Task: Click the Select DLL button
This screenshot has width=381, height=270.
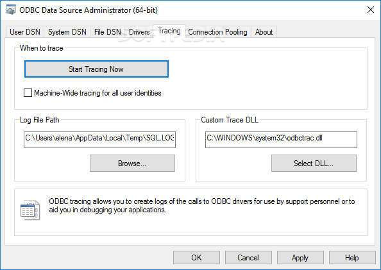Action: pyautogui.click(x=314, y=164)
